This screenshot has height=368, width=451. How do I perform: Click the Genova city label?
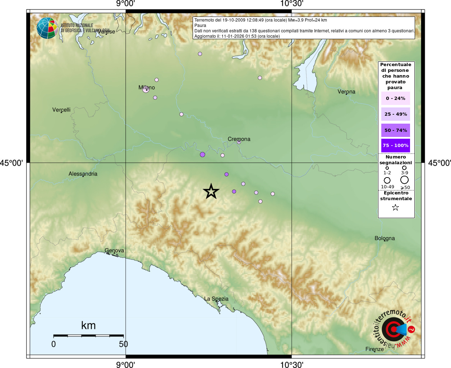click(114, 250)
